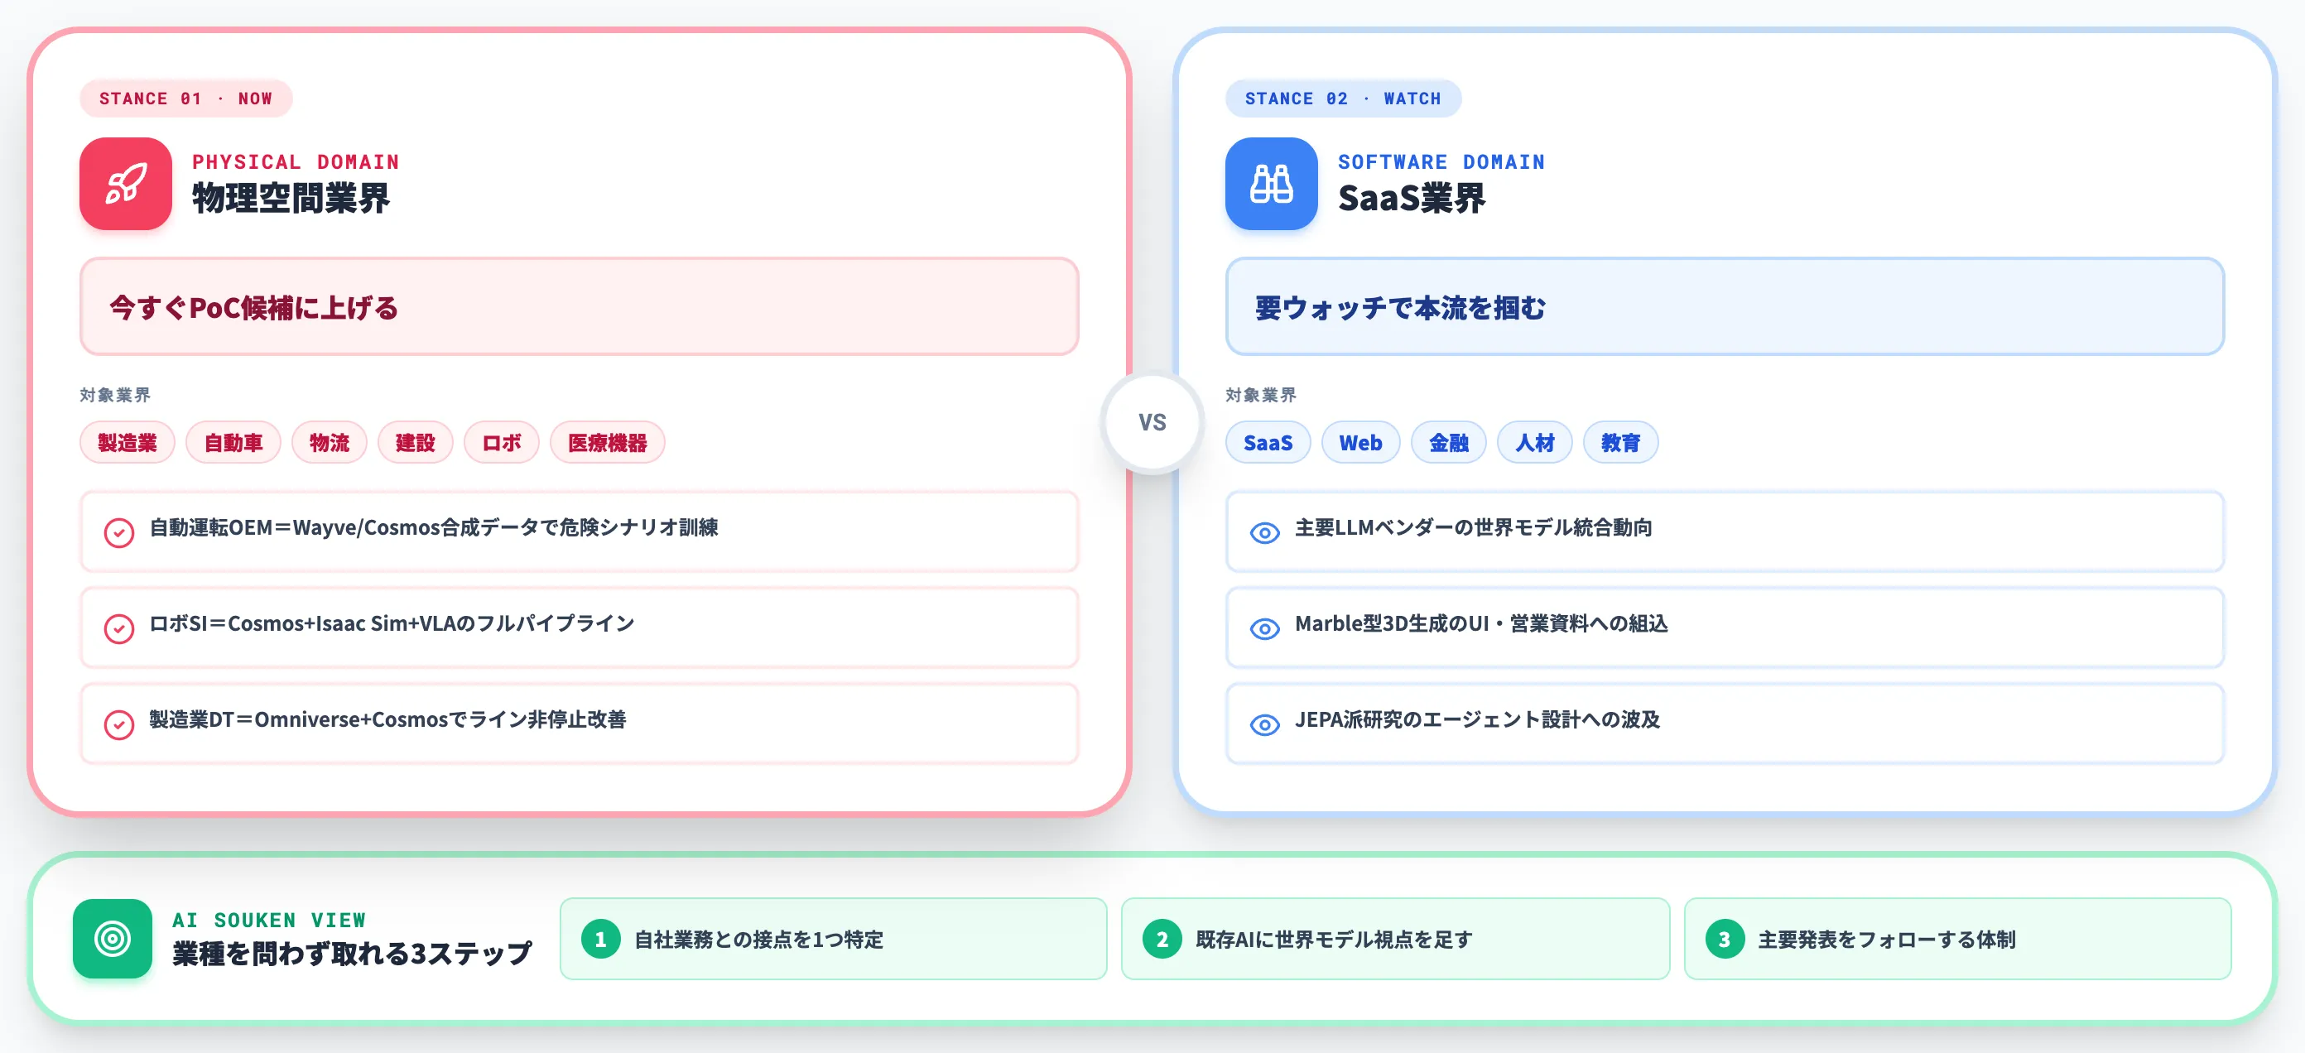Click the green target icon for AI Souken View
The image size is (2305, 1053).
coord(113,939)
